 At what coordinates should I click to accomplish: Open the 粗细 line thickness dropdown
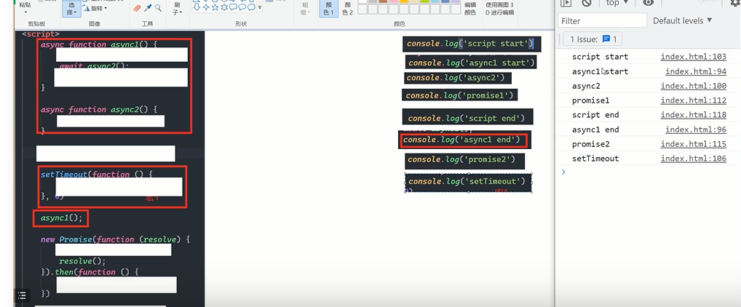(x=306, y=8)
